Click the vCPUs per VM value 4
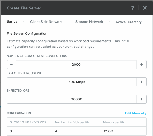This screenshot has height=136, width=153. pos(56,131)
